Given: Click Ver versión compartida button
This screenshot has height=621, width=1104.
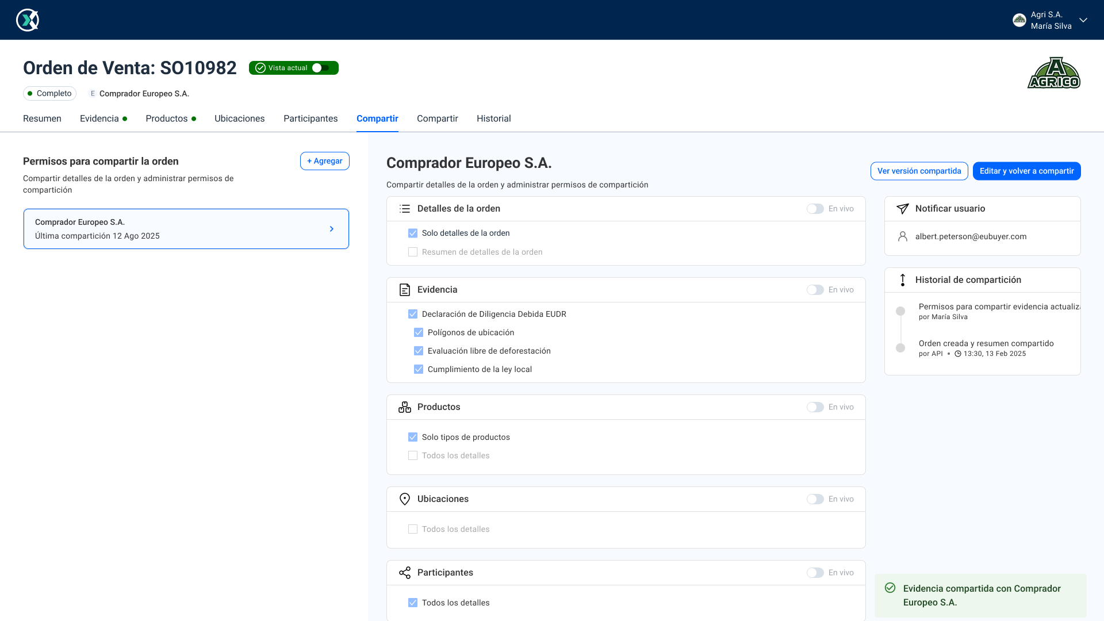Looking at the screenshot, I should 919,171.
